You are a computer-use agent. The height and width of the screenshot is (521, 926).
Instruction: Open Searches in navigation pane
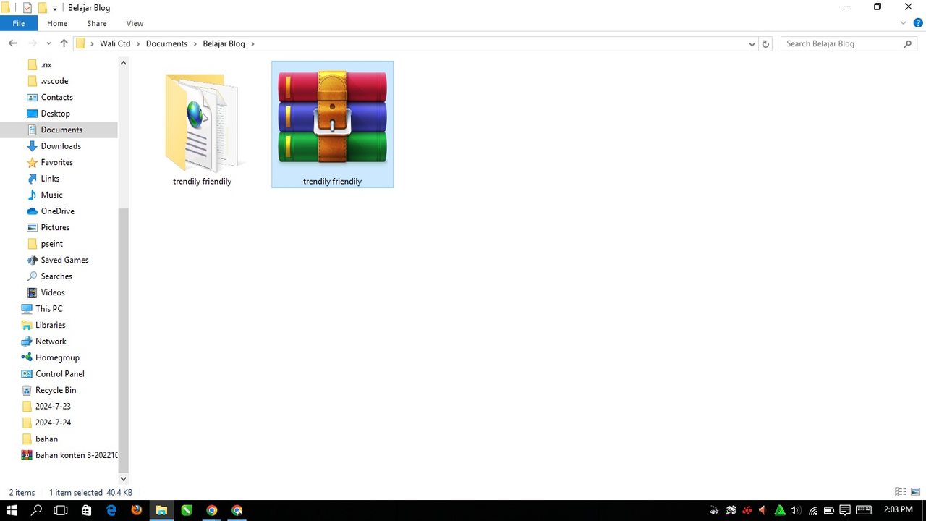tap(56, 276)
